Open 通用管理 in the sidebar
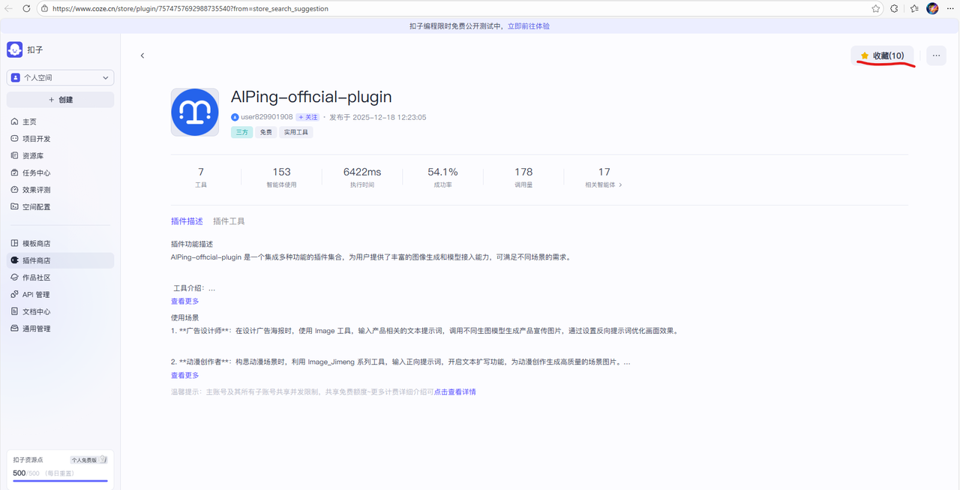960x490 pixels. [60, 329]
